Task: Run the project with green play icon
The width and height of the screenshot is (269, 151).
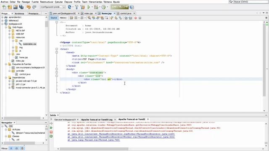Action: tap(89, 7)
